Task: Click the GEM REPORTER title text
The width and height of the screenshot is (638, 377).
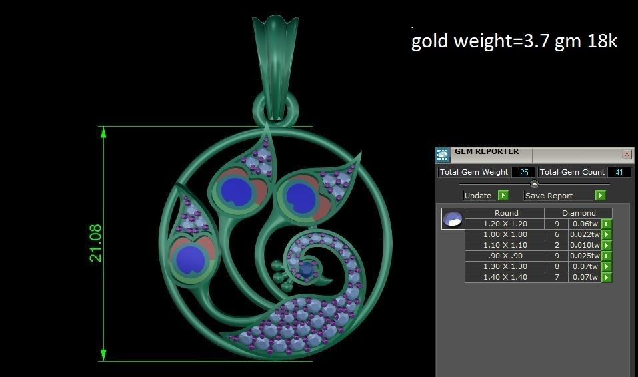Action: [x=487, y=151]
